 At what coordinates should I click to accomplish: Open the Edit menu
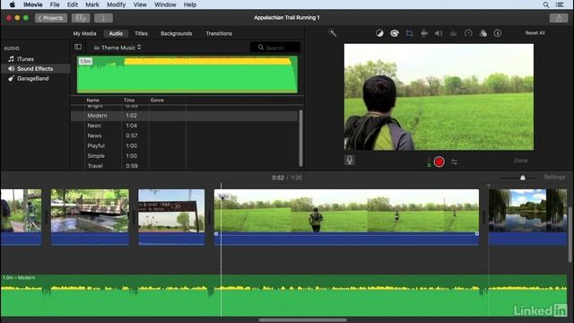[73, 4]
